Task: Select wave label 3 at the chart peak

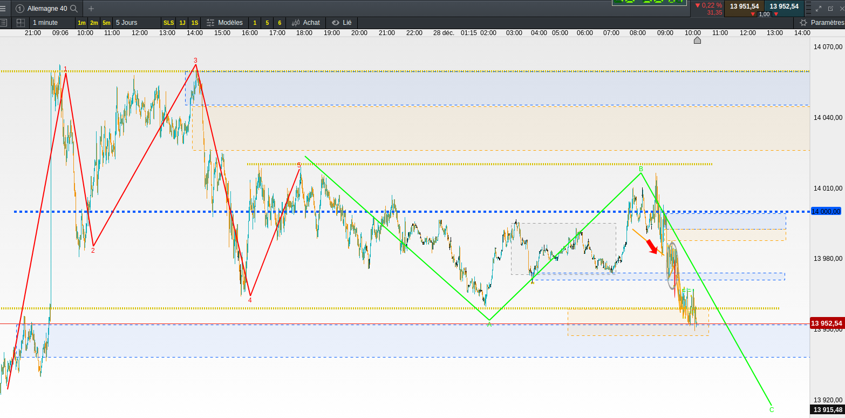Action: (195, 60)
